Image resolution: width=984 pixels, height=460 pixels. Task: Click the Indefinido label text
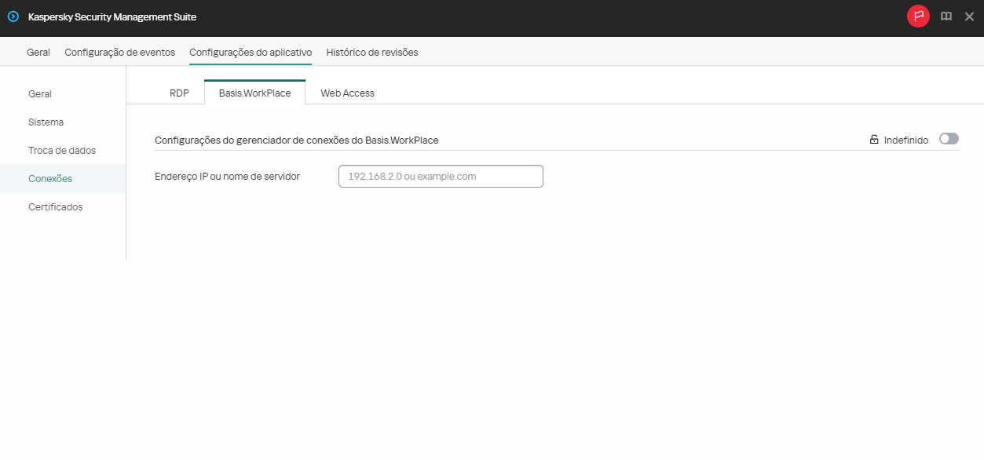pos(907,139)
